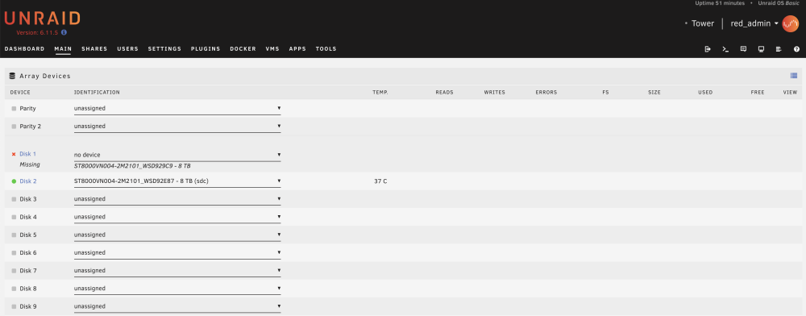Open the Disk 9 unassigned dropdown

[x=177, y=307]
